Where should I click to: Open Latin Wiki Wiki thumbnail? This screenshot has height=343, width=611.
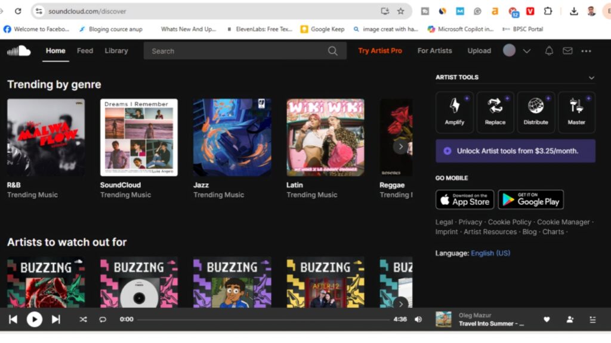pyautogui.click(x=325, y=138)
